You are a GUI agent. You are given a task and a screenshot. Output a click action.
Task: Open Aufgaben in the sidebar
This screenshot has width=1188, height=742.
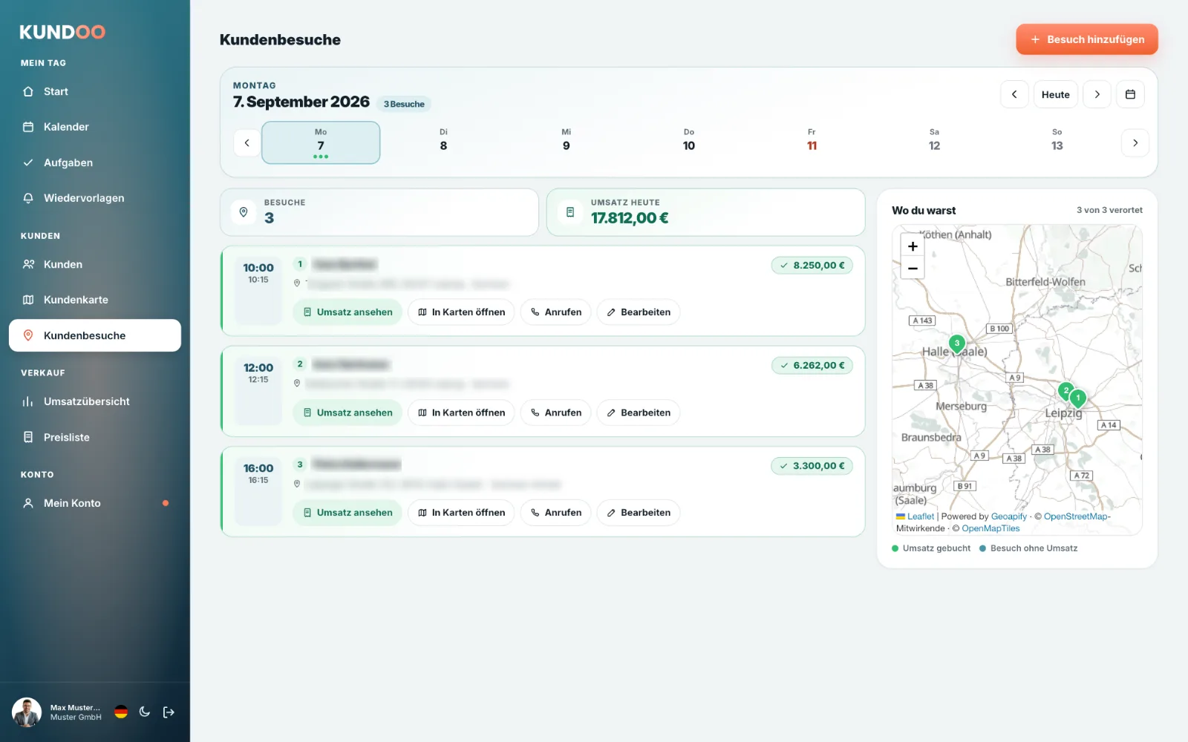pos(95,162)
